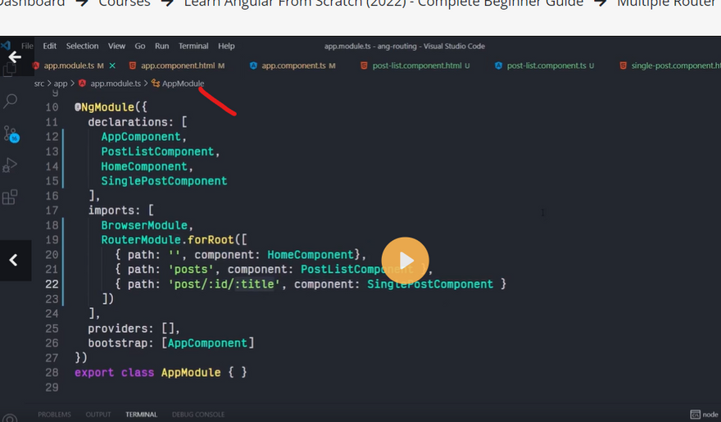Image resolution: width=721 pixels, height=422 pixels.
Task: Open the Selection menu
Action: (82, 46)
